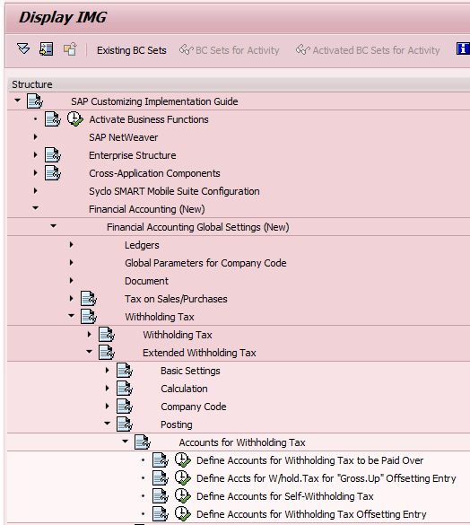The image size is (470, 525).
Task: Collapse Financial Accounting (New) node
Action: [x=36, y=208]
